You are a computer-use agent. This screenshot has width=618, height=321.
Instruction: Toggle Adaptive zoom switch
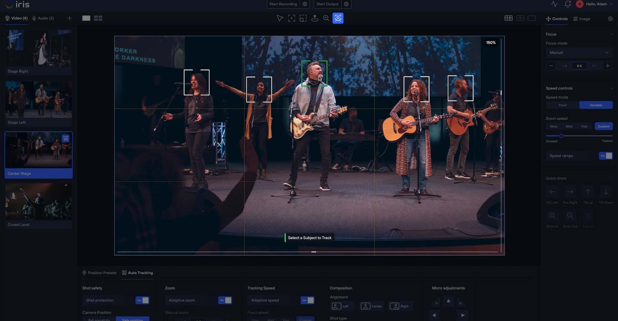[x=225, y=300]
